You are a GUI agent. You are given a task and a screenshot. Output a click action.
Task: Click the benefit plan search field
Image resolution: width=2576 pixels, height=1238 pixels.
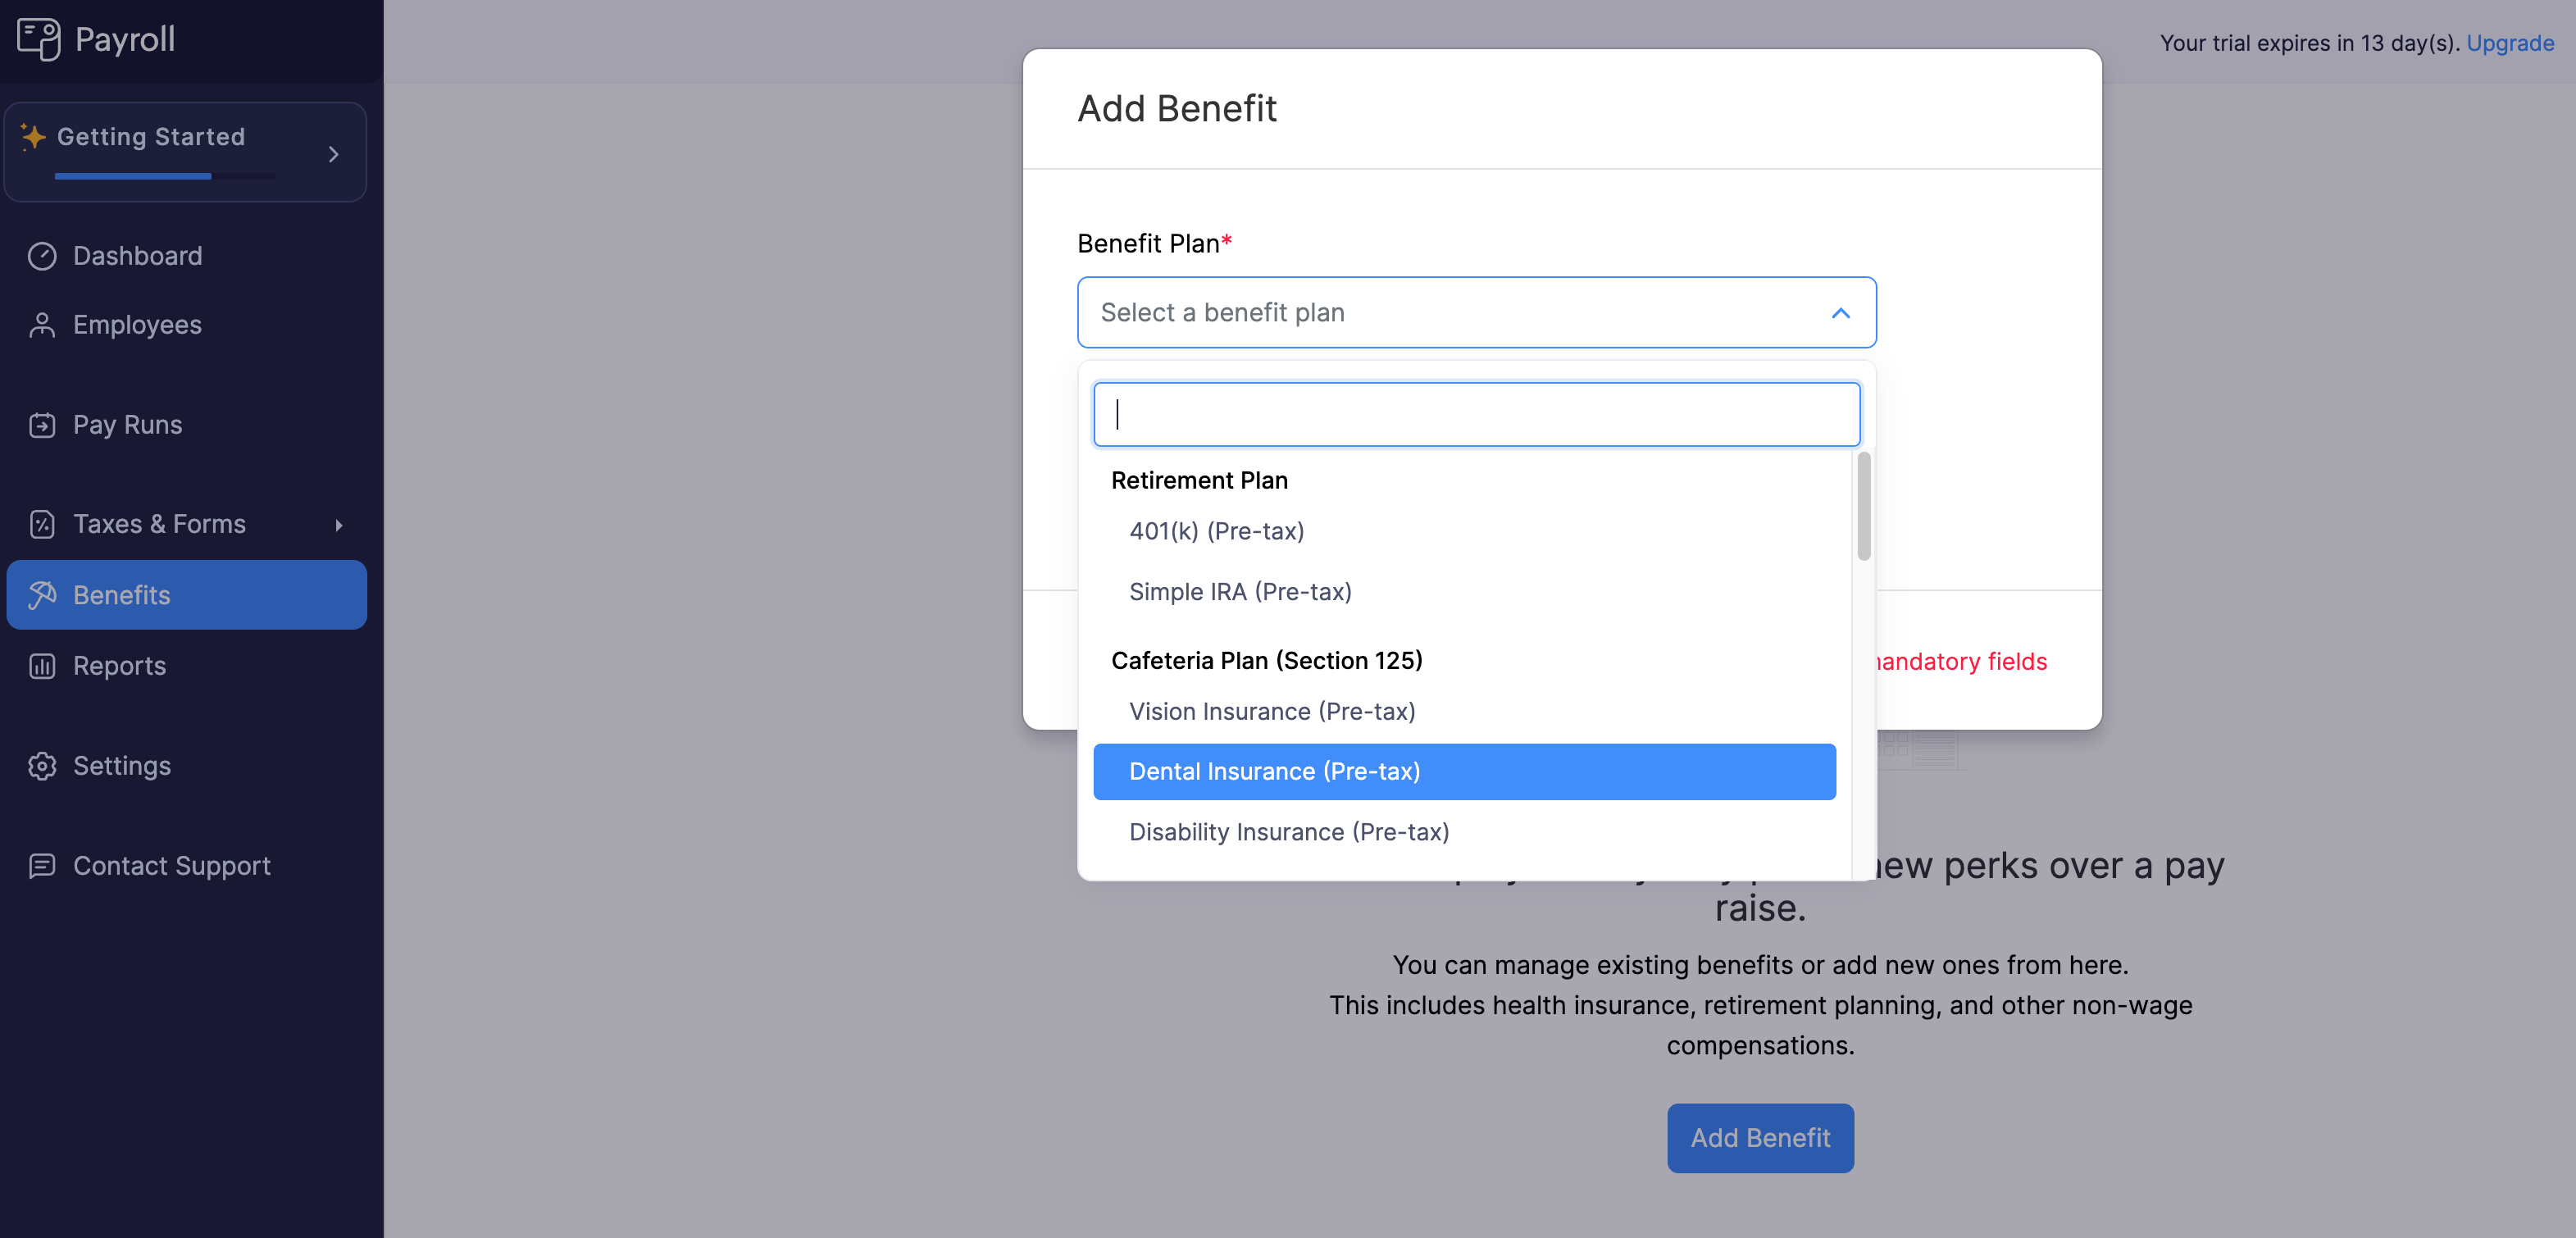[1476, 413]
